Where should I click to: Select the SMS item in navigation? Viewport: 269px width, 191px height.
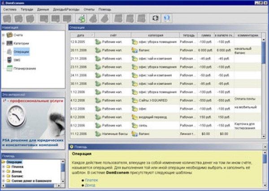click(17, 60)
